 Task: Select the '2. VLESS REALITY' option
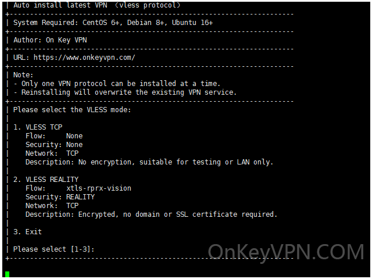coord(46,180)
